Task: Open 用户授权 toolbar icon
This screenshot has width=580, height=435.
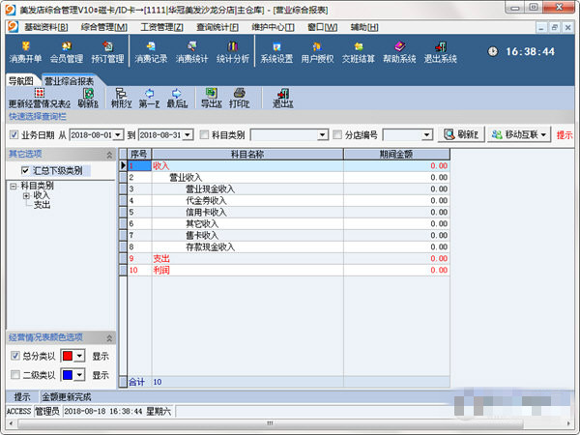Action: tap(317, 52)
